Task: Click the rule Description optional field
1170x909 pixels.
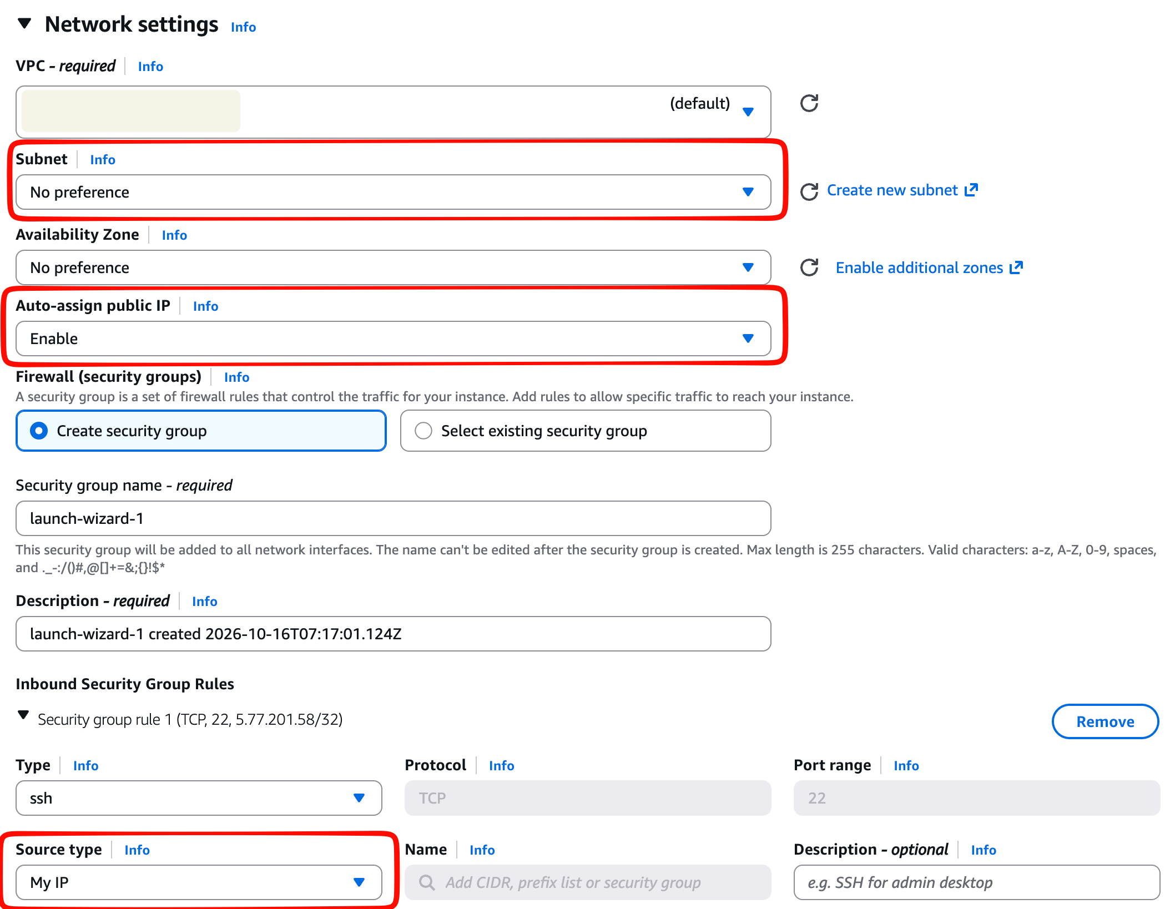Action: [x=977, y=882]
